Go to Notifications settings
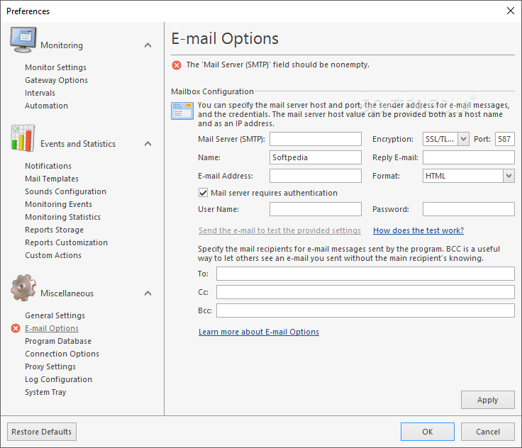 click(48, 166)
